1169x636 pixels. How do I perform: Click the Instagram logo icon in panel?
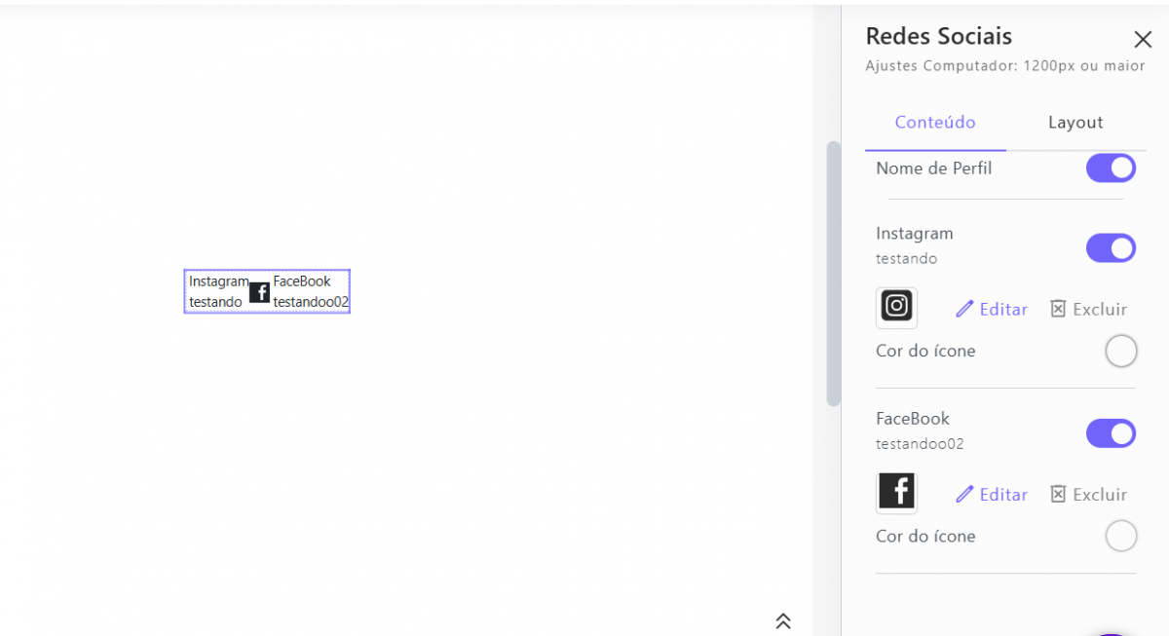896,307
